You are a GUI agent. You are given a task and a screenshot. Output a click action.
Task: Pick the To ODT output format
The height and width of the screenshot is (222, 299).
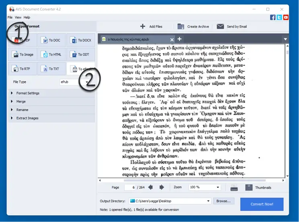tap(81, 55)
